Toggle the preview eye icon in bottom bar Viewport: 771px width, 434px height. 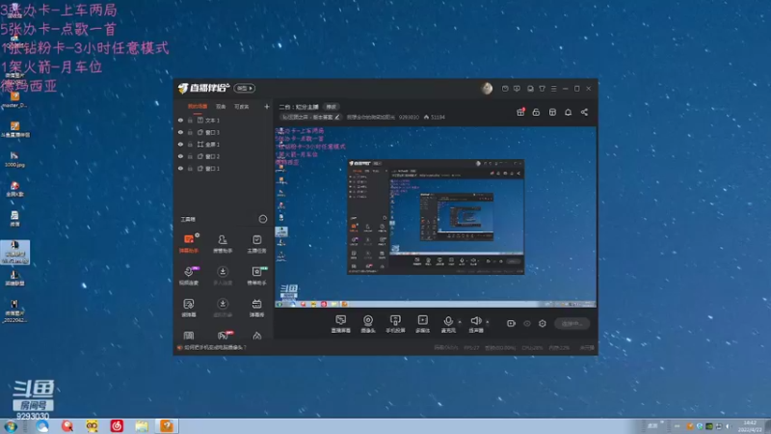[526, 323]
